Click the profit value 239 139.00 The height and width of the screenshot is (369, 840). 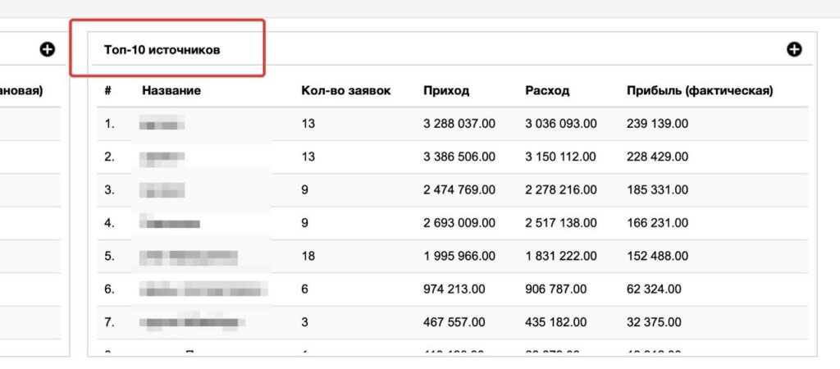(657, 125)
